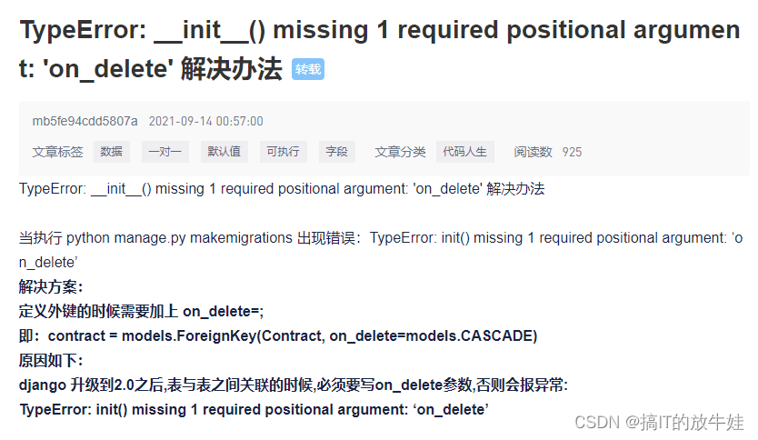Click the CSDN watermark text
The image size is (758, 440).
(659, 422)
